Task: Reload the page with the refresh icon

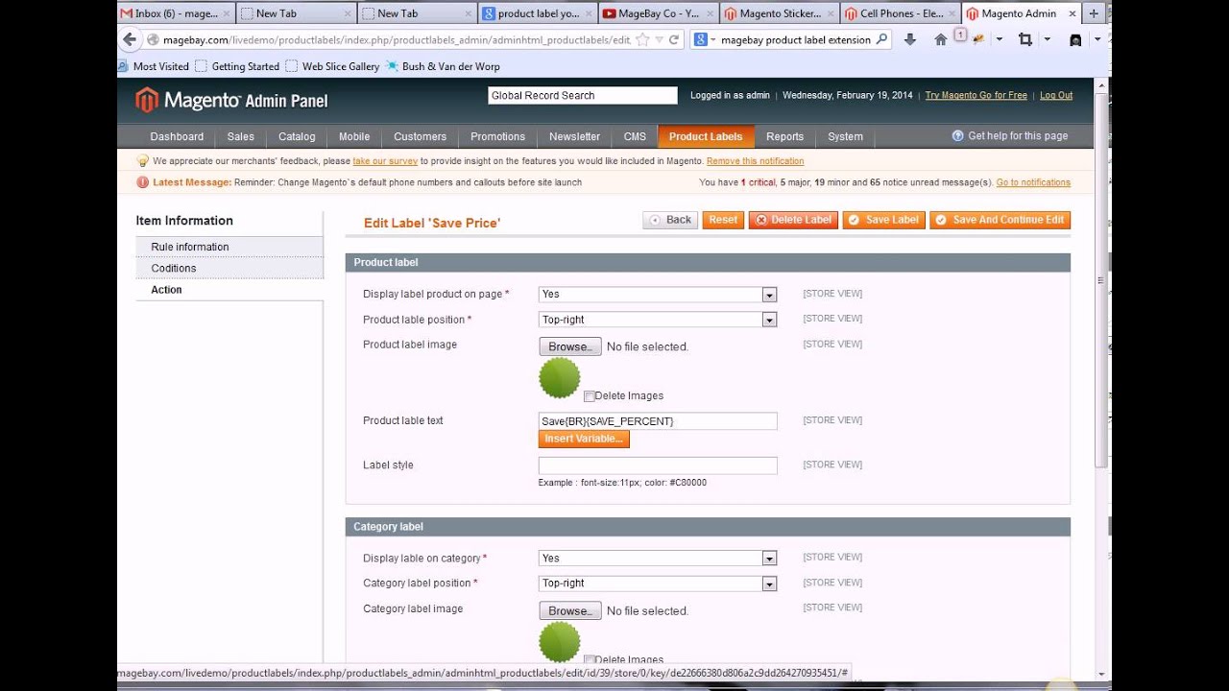Action: pyautogui.click(x=675, y=39)
